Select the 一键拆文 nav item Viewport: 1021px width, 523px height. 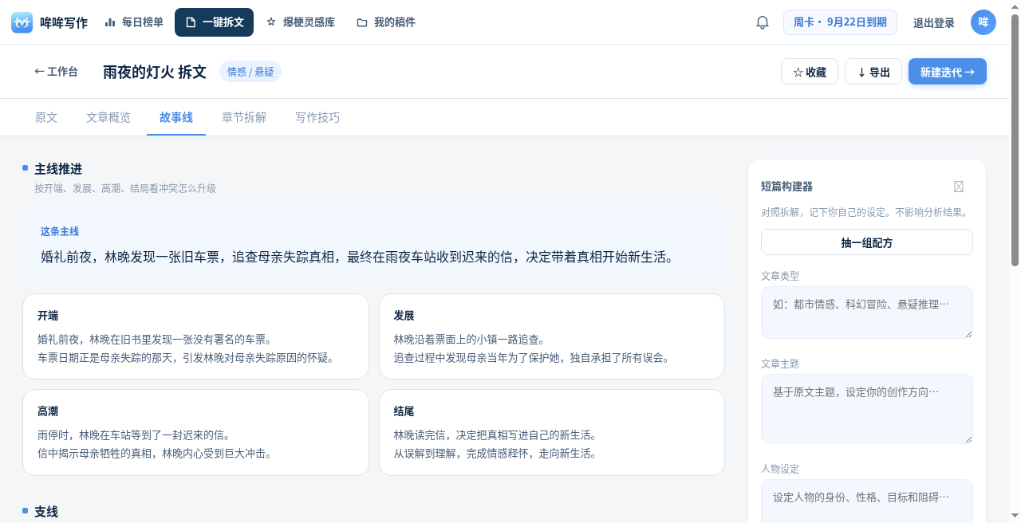coord(214,22)
